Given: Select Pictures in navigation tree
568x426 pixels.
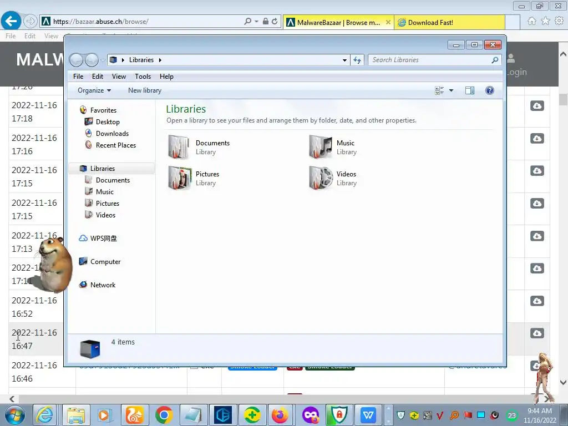Looking at the screenshot, I should 107,203.
